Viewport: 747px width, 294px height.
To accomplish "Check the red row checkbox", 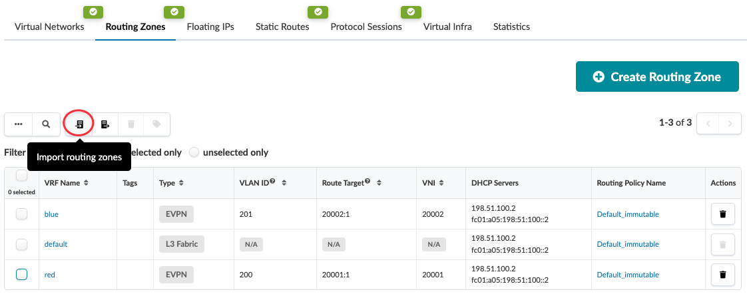I will [x=21, y=274].
